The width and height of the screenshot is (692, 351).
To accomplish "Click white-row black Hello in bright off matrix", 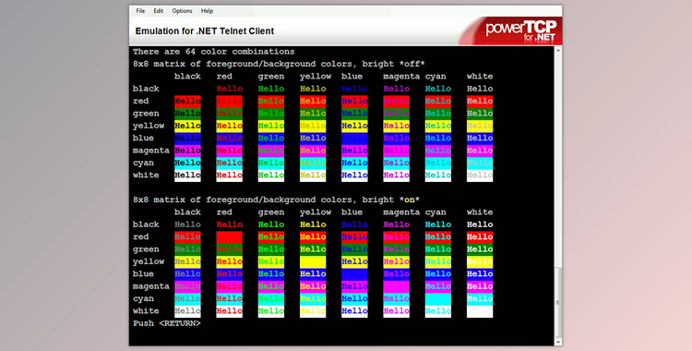I will [x=187, y=175].
